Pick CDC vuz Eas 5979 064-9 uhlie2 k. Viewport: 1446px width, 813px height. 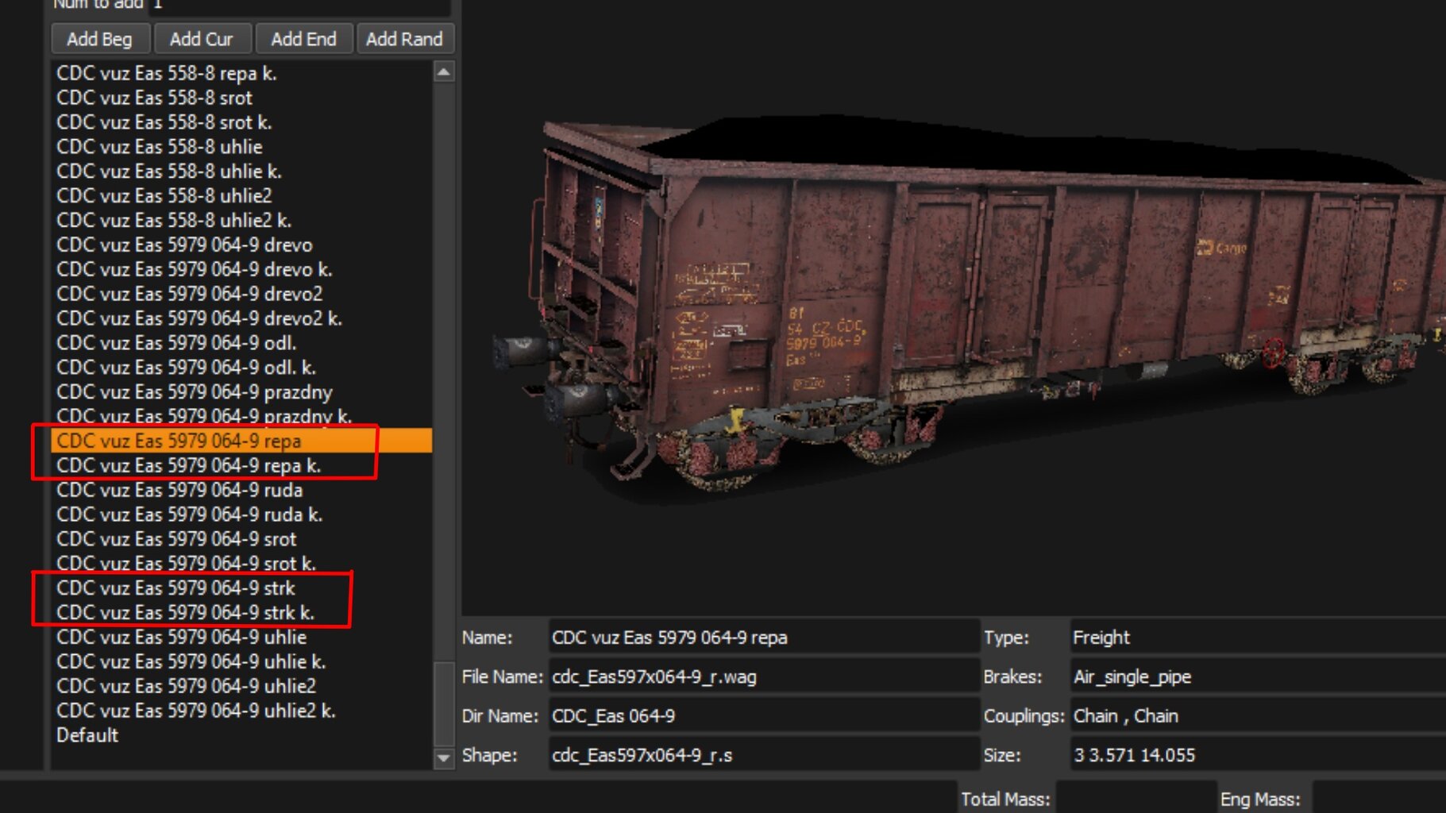pyautogui.click(x=195, y=711)
